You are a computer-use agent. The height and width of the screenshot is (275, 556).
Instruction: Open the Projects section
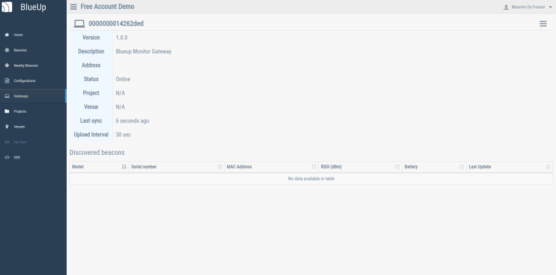[33, 111]
